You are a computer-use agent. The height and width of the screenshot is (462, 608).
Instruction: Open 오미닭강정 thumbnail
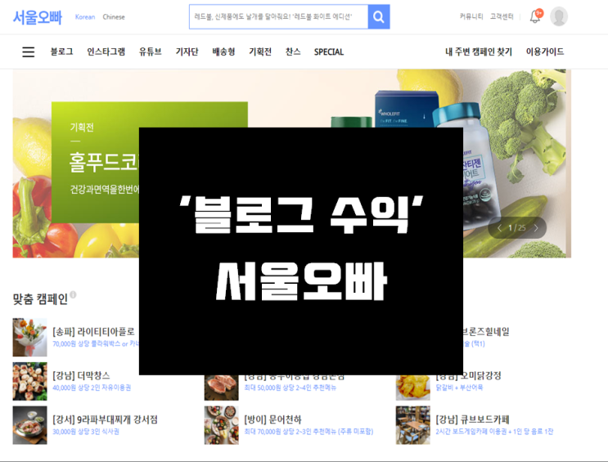coord(413,388)
